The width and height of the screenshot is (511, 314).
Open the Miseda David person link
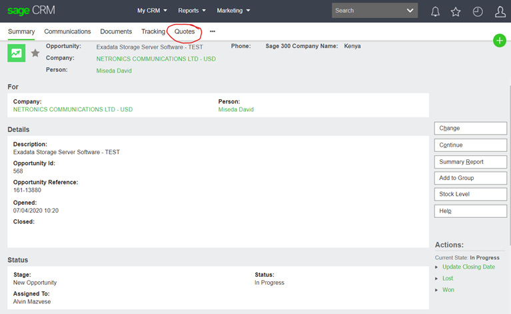[114, 71]
